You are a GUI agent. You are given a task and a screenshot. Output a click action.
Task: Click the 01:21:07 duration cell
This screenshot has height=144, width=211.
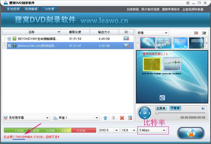(x=75, y=46)
